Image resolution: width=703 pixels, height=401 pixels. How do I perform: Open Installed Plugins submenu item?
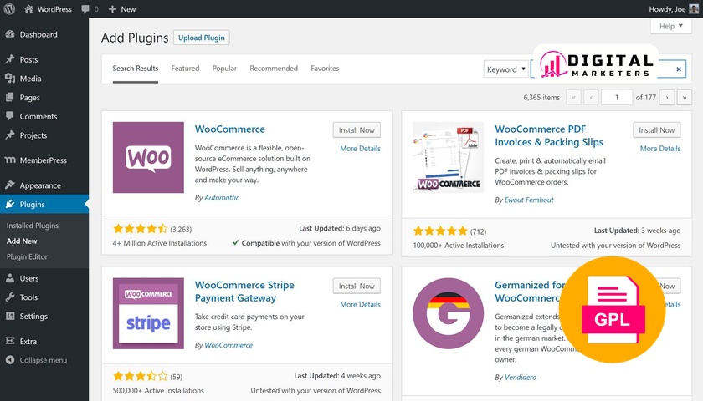[x=33, y=226]
